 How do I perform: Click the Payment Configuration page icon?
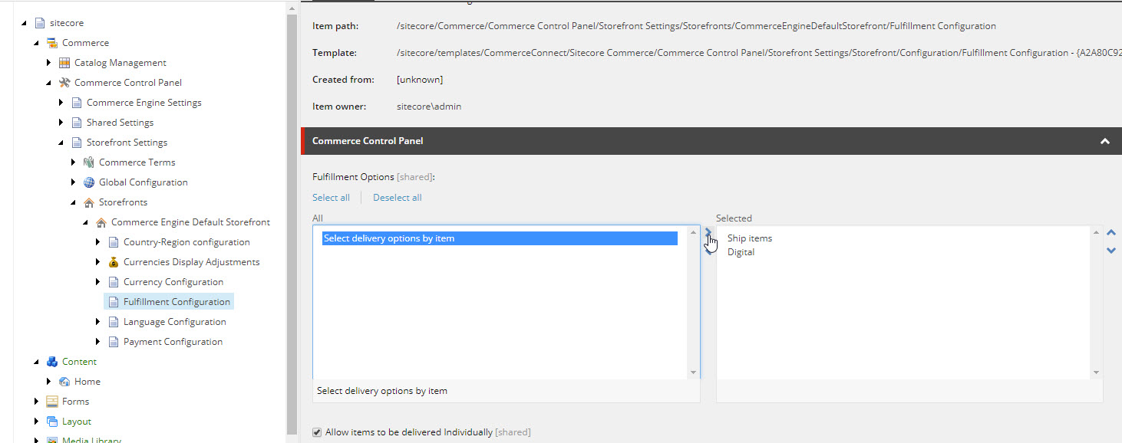click(114, 342)
